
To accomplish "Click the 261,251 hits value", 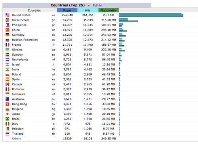I will (x=88, y=15).
